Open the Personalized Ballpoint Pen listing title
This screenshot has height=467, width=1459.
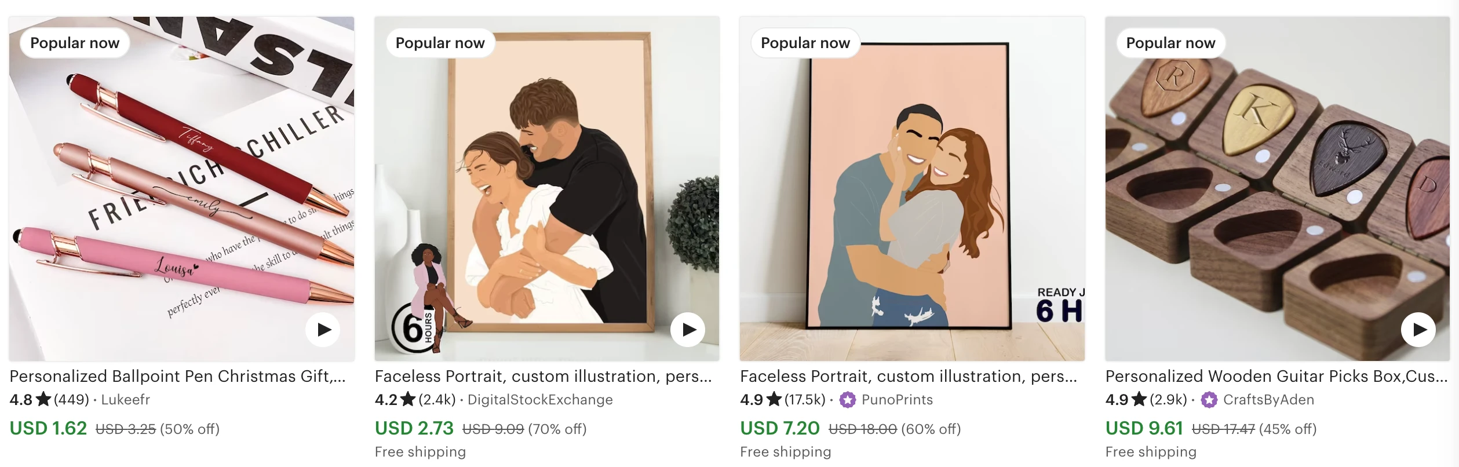177,375
